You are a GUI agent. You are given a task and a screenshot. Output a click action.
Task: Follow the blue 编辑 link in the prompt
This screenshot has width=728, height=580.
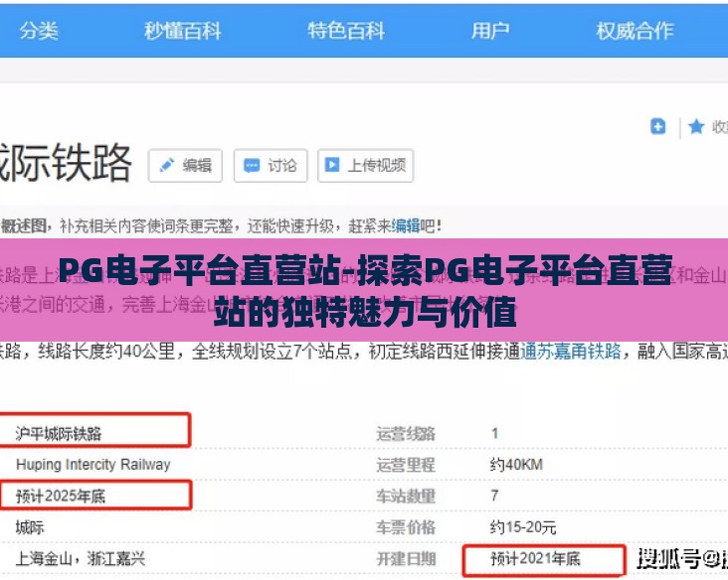(x=406, y=225)
